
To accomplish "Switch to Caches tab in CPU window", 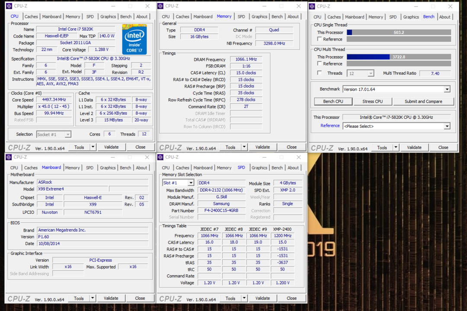I will point(31,17).
